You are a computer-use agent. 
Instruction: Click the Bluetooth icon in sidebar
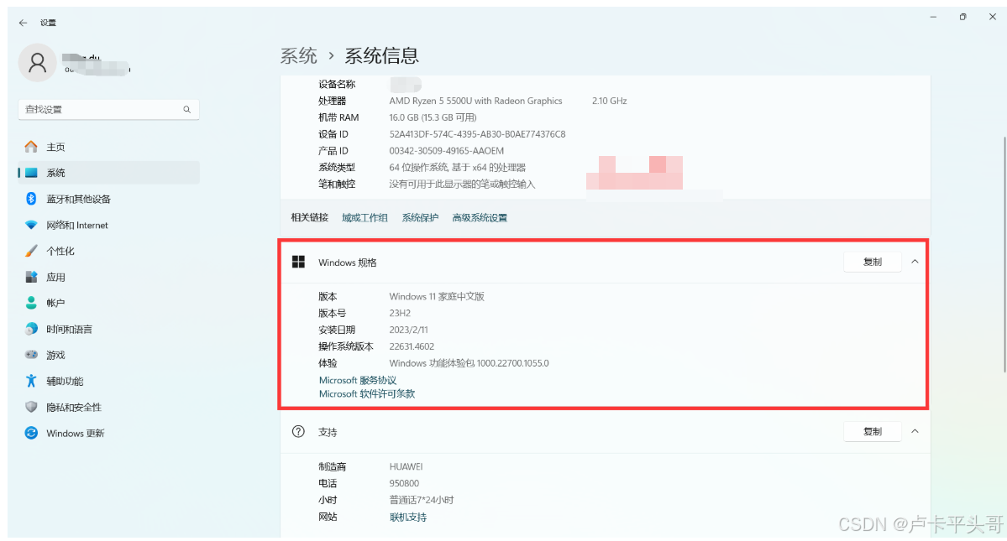tap(31, 199)
